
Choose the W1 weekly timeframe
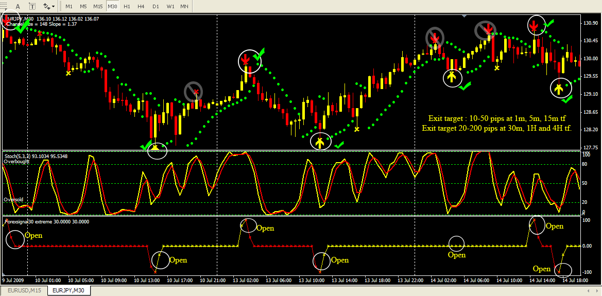pyautogui.click(x=170, y=6)
